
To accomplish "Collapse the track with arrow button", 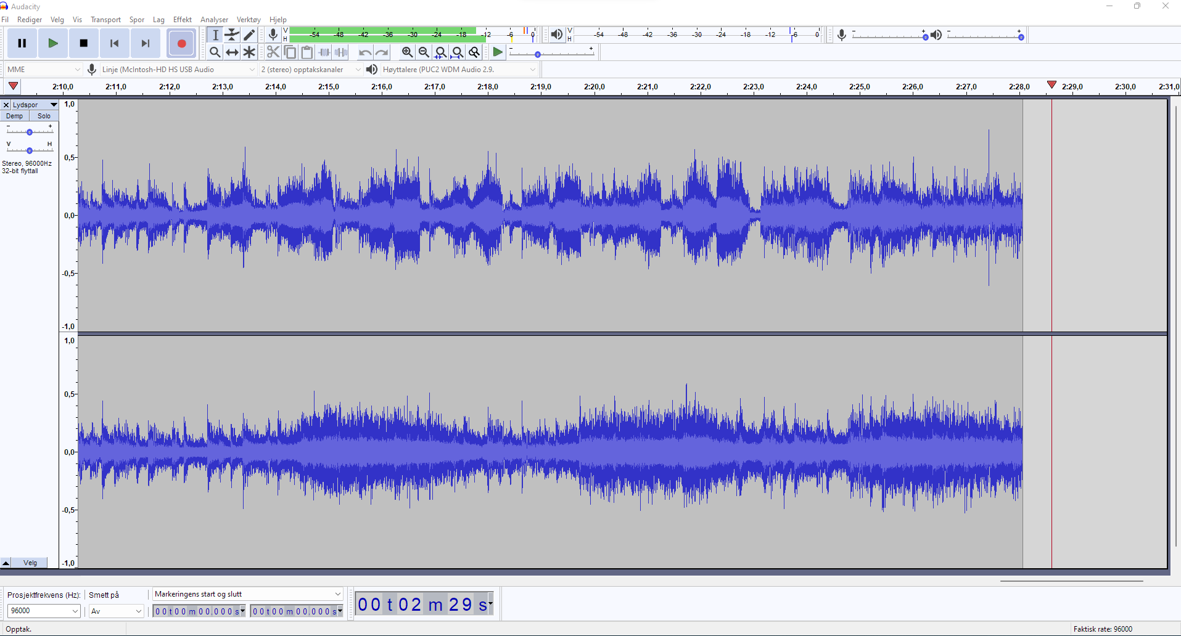I will point(6,563).
